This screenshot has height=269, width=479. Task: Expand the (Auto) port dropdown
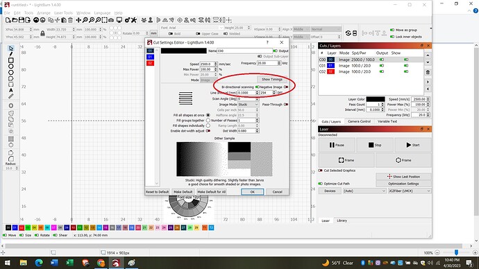(x=364, y=191)
